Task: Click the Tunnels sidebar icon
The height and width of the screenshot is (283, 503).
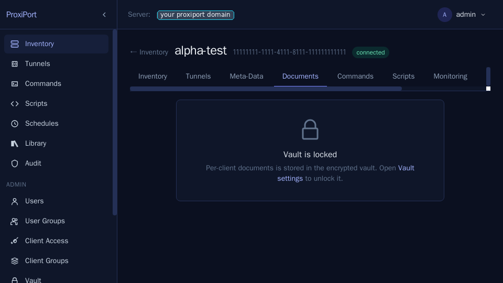Action: [15, 64]
